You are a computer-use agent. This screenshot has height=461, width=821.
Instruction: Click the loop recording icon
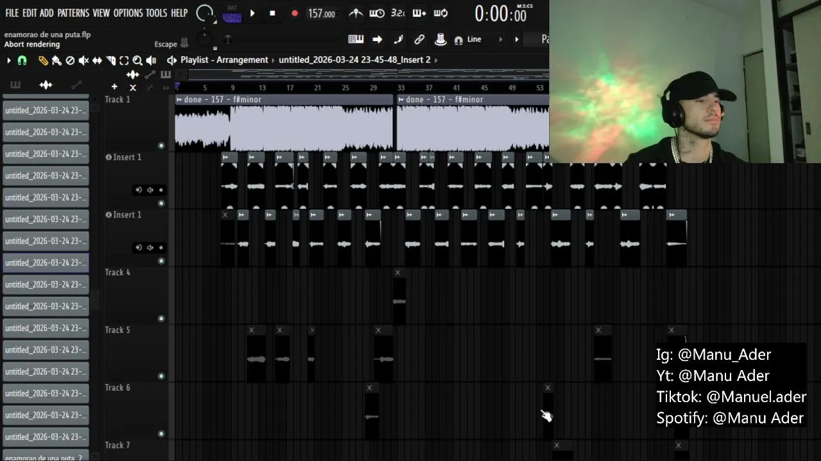coord(441,13)
